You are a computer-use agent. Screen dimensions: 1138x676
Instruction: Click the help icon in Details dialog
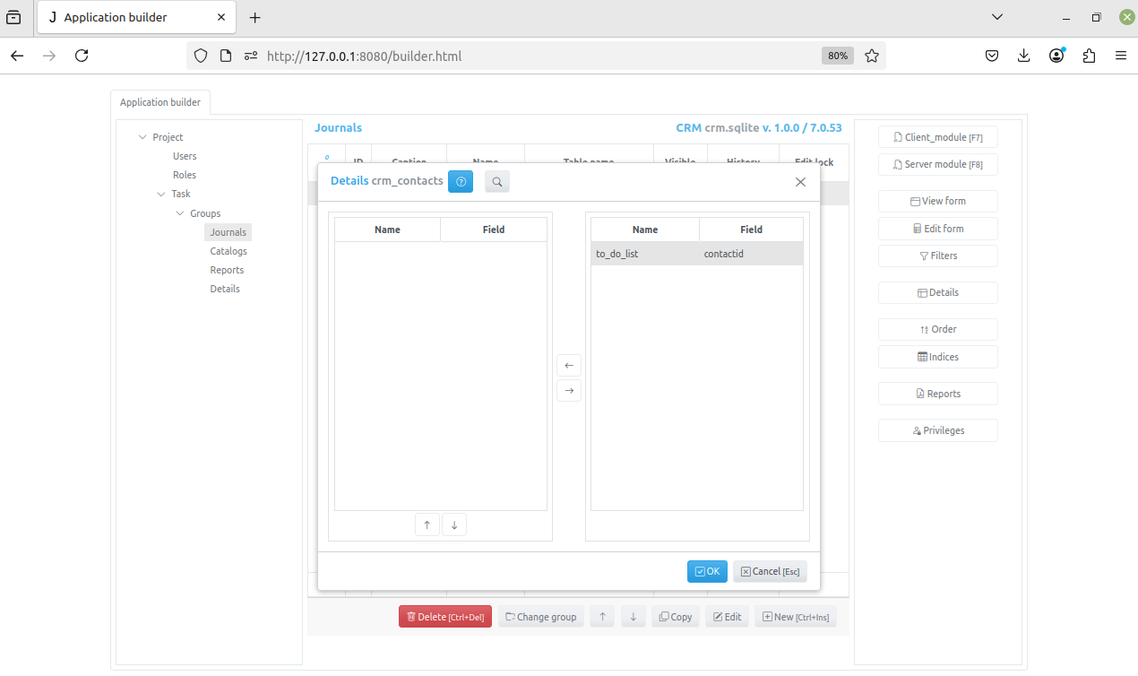click(461, 181)
